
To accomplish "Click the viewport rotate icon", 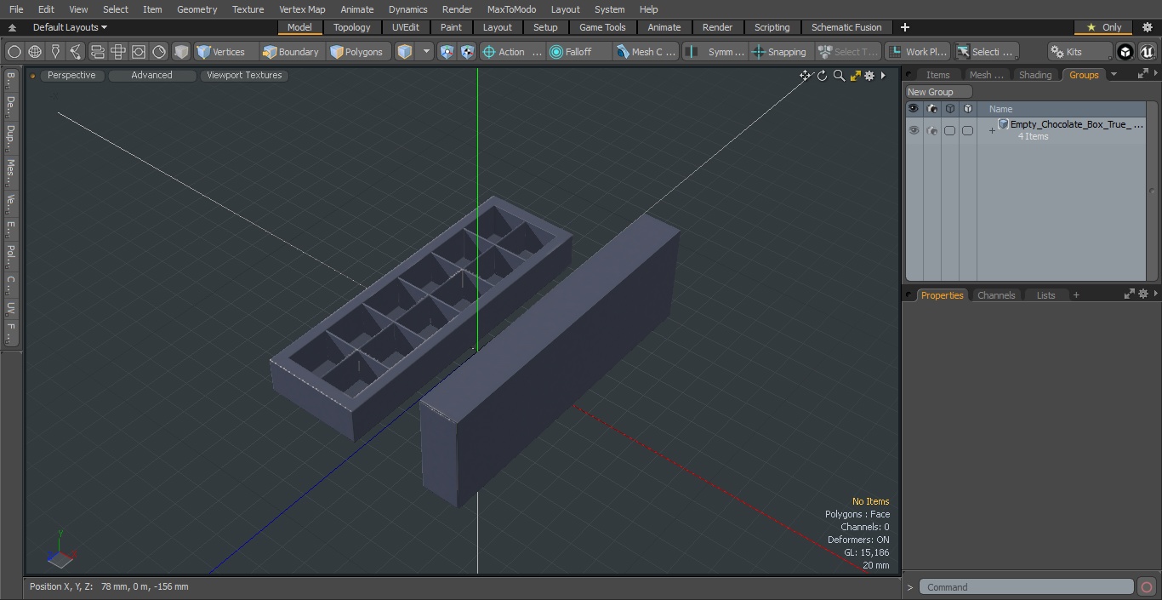I will [822, 76].
